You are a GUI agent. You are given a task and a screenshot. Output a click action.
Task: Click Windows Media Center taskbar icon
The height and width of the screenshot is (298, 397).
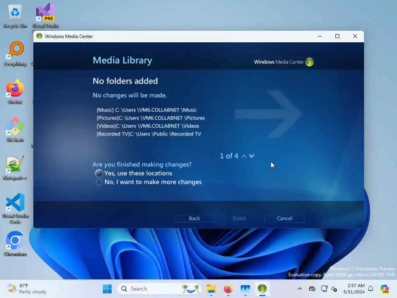pyautogui.click(x=262, y=289)
